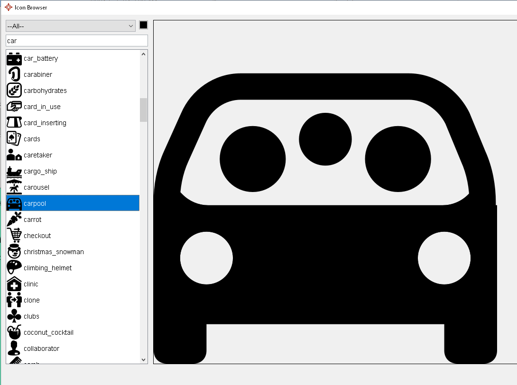The image size is (517, 385).
Task: Click the list scrollbar down arrow
Action: click(144, 360)
